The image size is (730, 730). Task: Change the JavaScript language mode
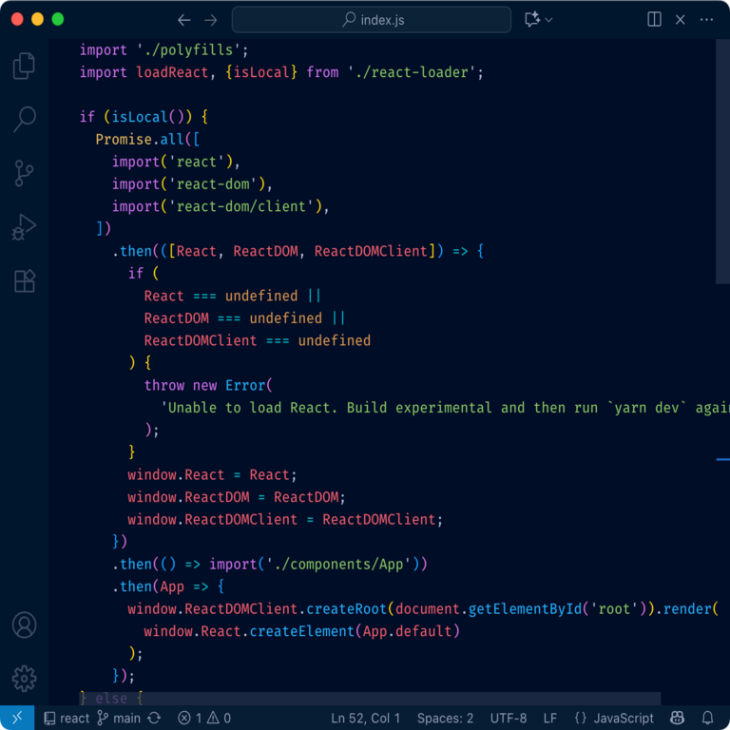[615, 719]
